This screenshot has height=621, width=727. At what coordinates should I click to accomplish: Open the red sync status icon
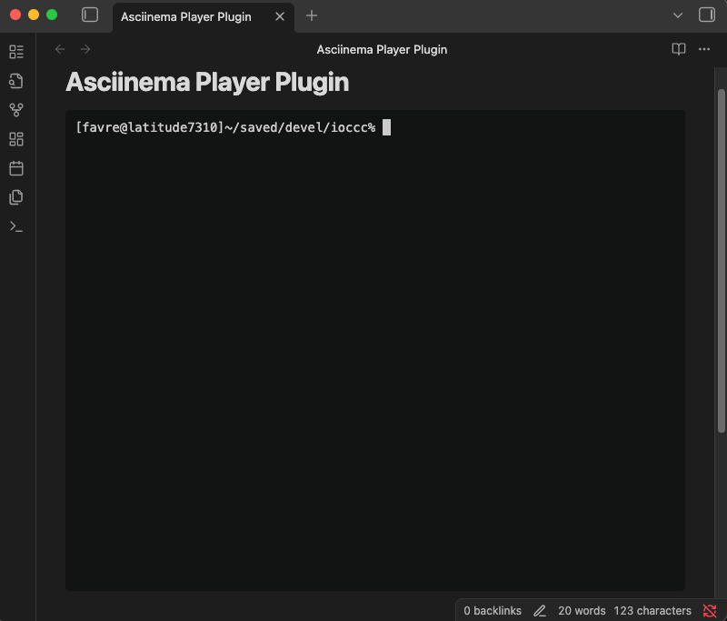point(710,611)
